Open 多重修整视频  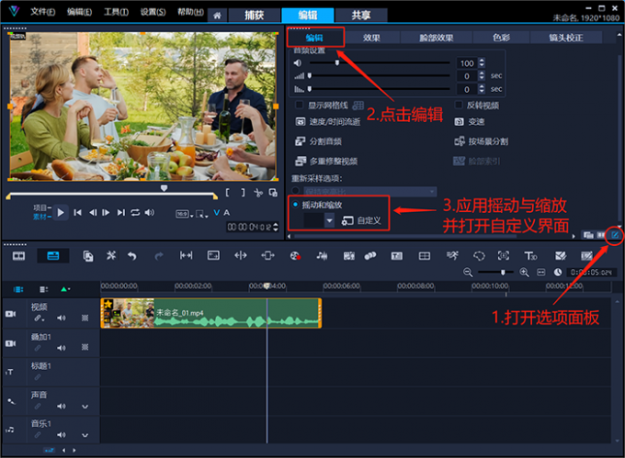pos(326,162)
